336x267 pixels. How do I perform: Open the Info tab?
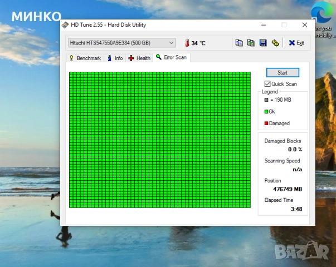coord(115,58)
